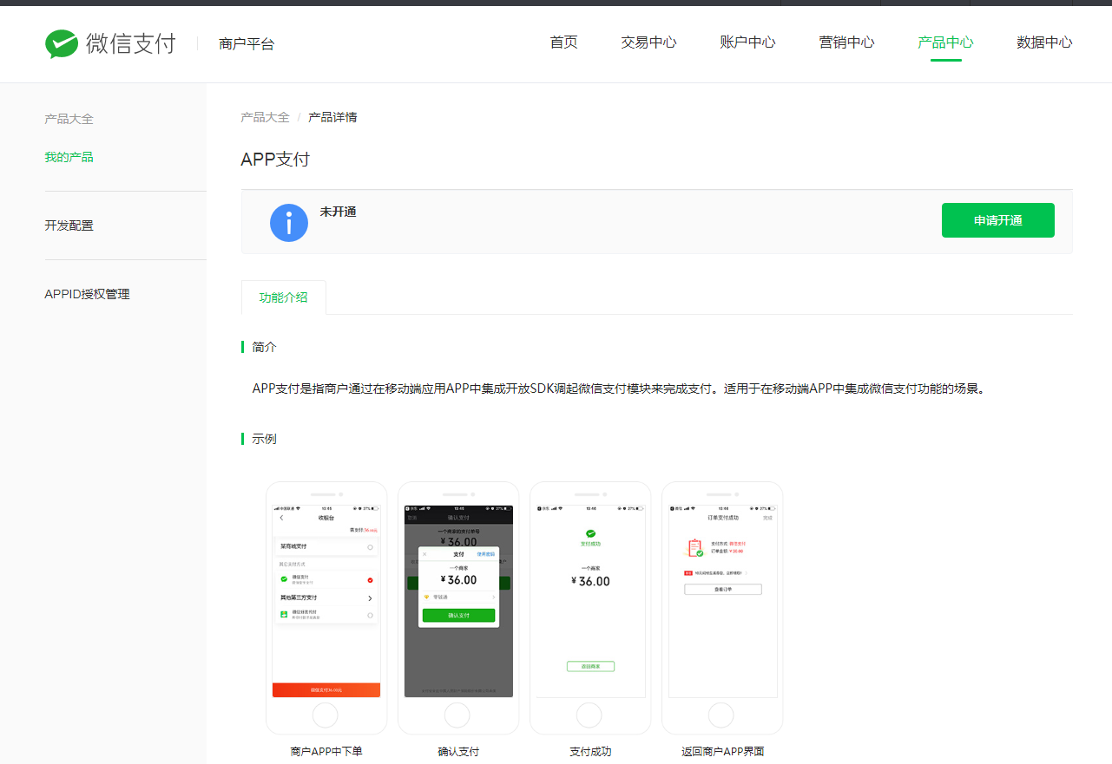Click the 产品详情 breadcrumb text
Image resolution: width=1112 pixels, height=764 pixels.
[x=332, y=117]
